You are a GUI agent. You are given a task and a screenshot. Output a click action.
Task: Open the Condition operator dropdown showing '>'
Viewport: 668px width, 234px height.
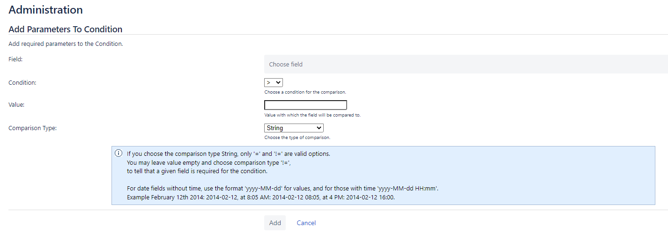pos(274,82)
